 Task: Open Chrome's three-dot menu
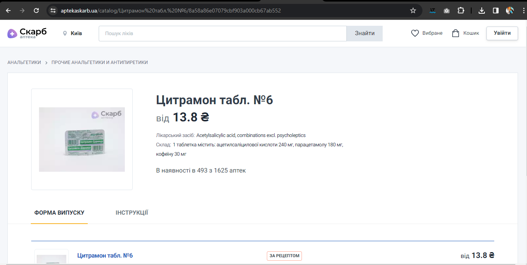523,11
